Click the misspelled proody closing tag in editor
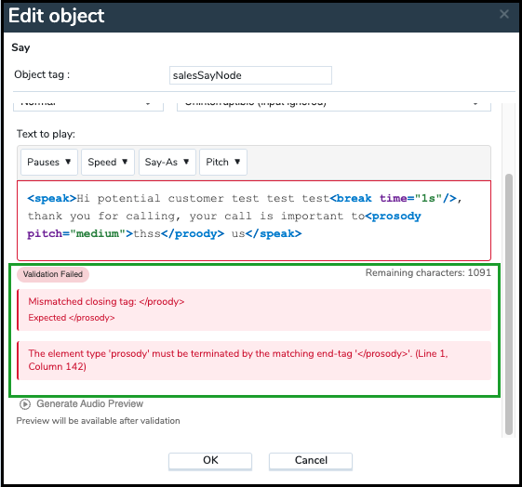Screen dimensions: 522x487 pyautogui.click(x=193, y=234)
